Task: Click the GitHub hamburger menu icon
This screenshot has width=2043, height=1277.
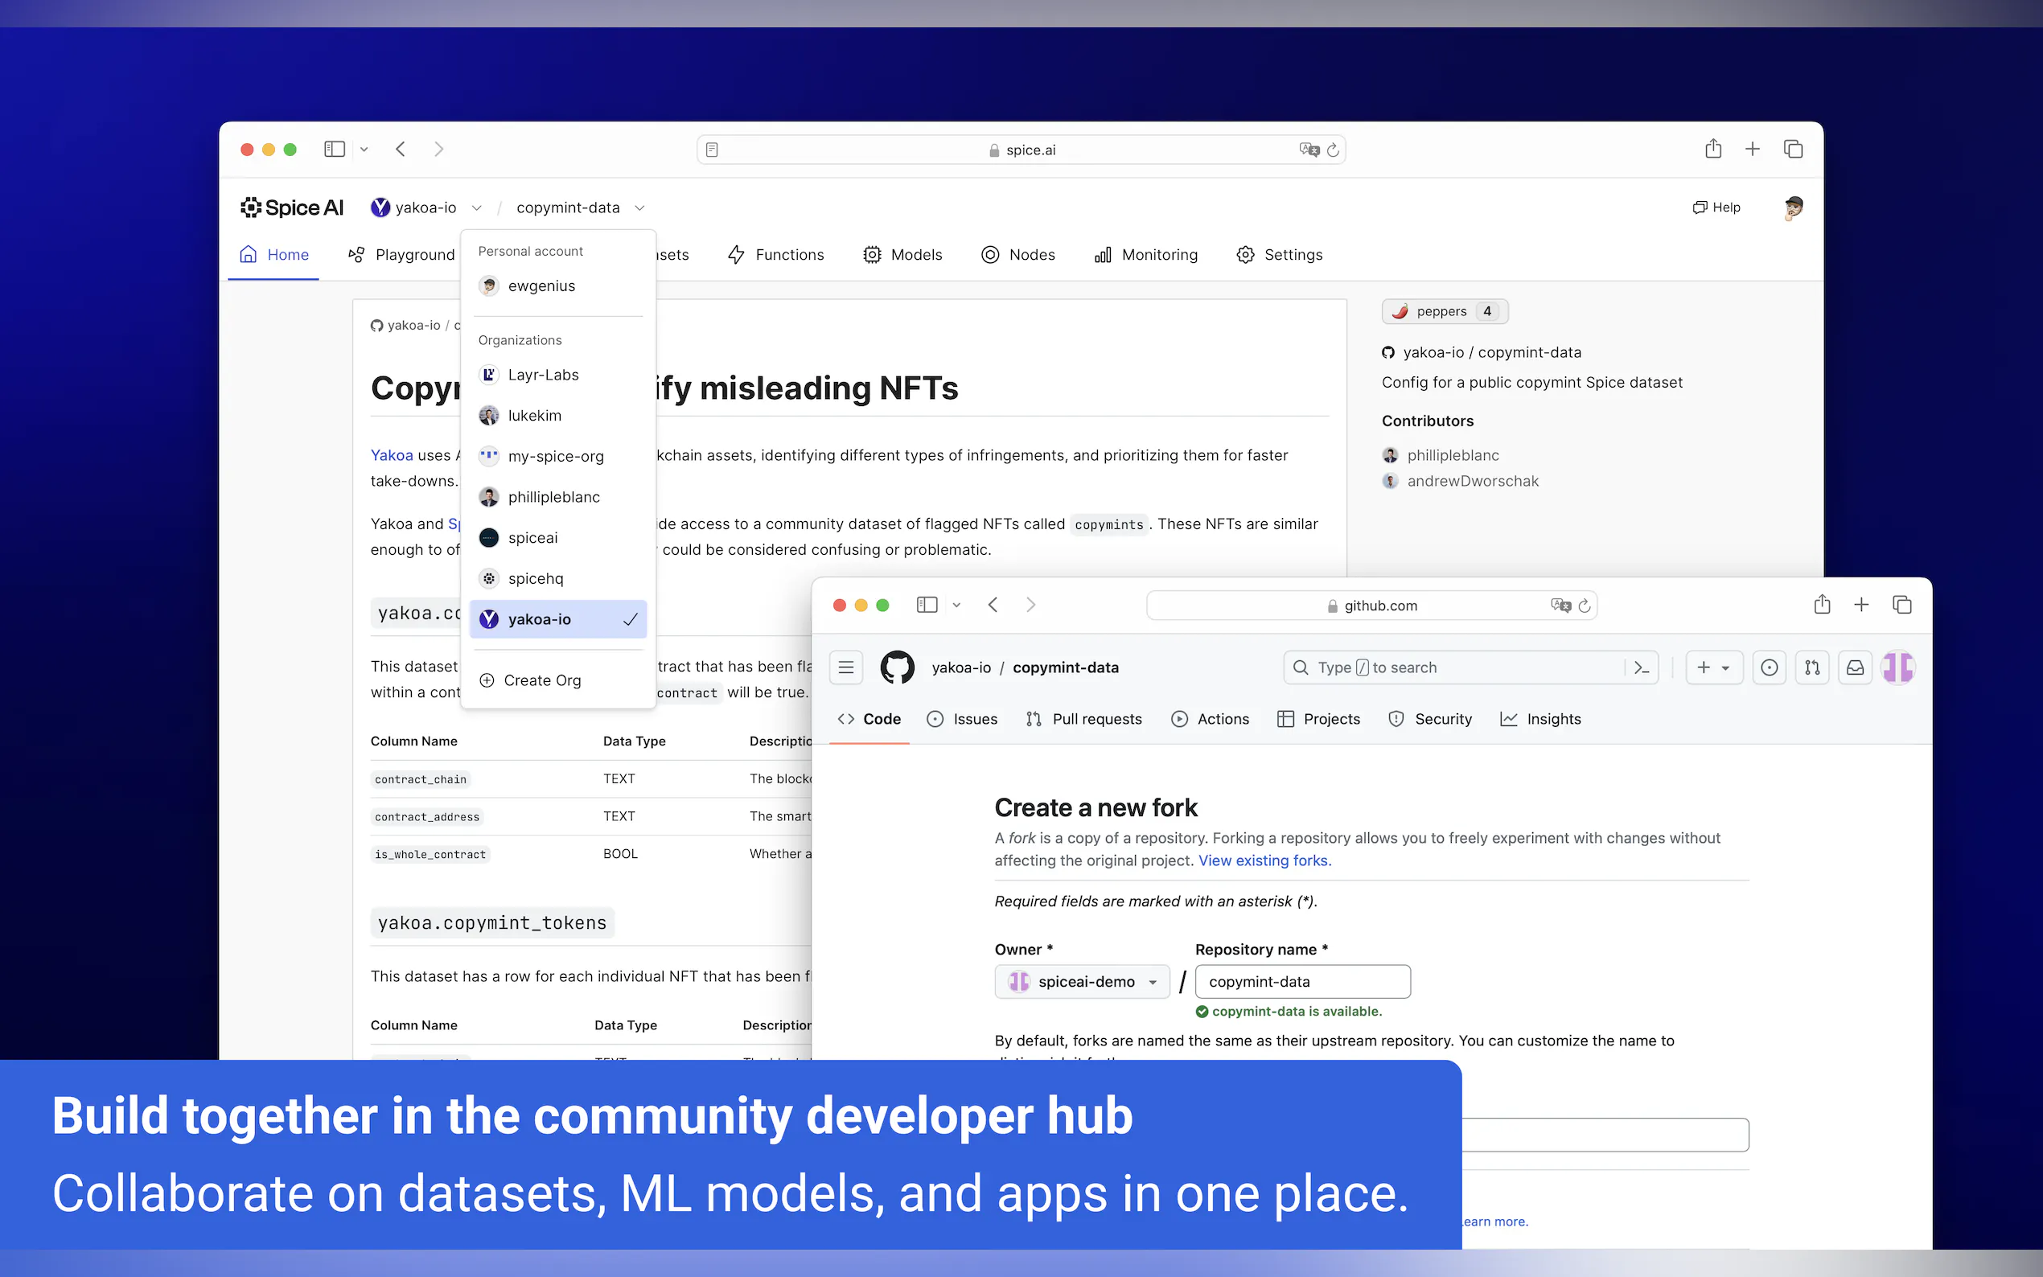Action: click(x=845, y=667)
